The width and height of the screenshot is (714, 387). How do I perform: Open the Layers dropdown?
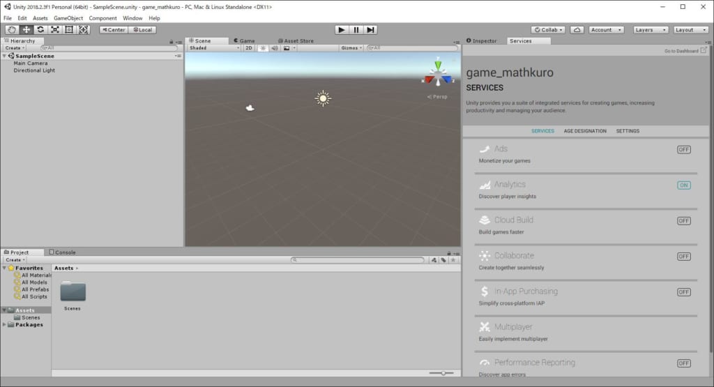pos(651,29)
